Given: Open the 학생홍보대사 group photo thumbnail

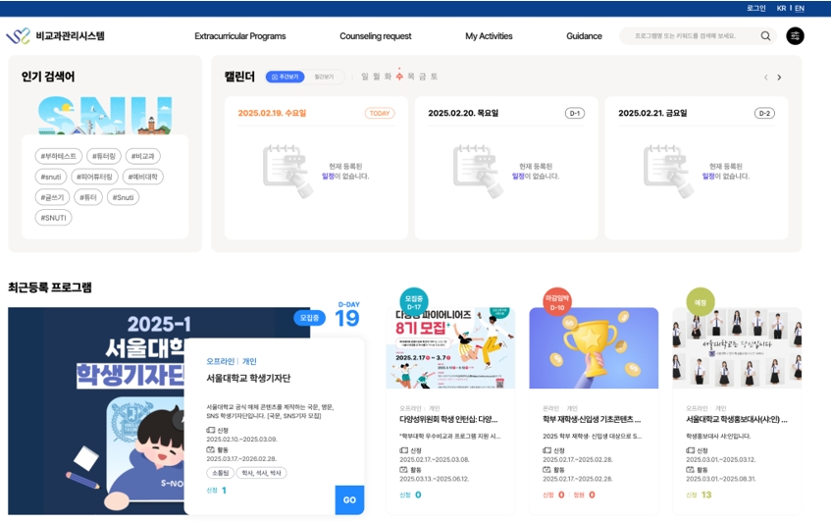Looking at the screenshot, I should (x=737, y=348).
